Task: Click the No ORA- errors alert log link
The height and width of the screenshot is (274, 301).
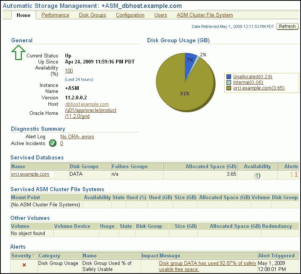Action: (x=77, y=137)
